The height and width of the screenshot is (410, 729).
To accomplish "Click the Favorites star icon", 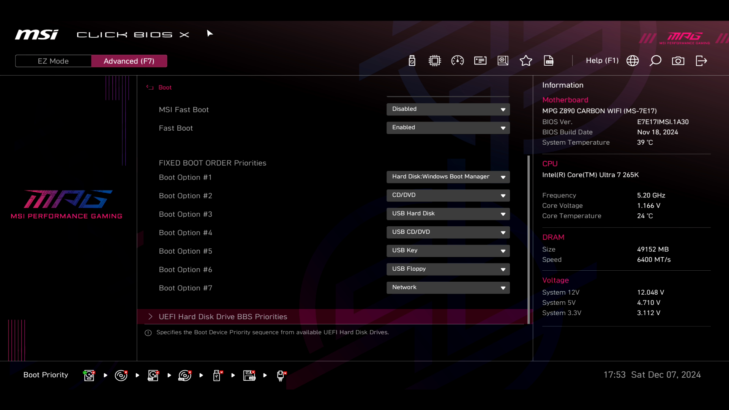I will (x=526, y=61).
